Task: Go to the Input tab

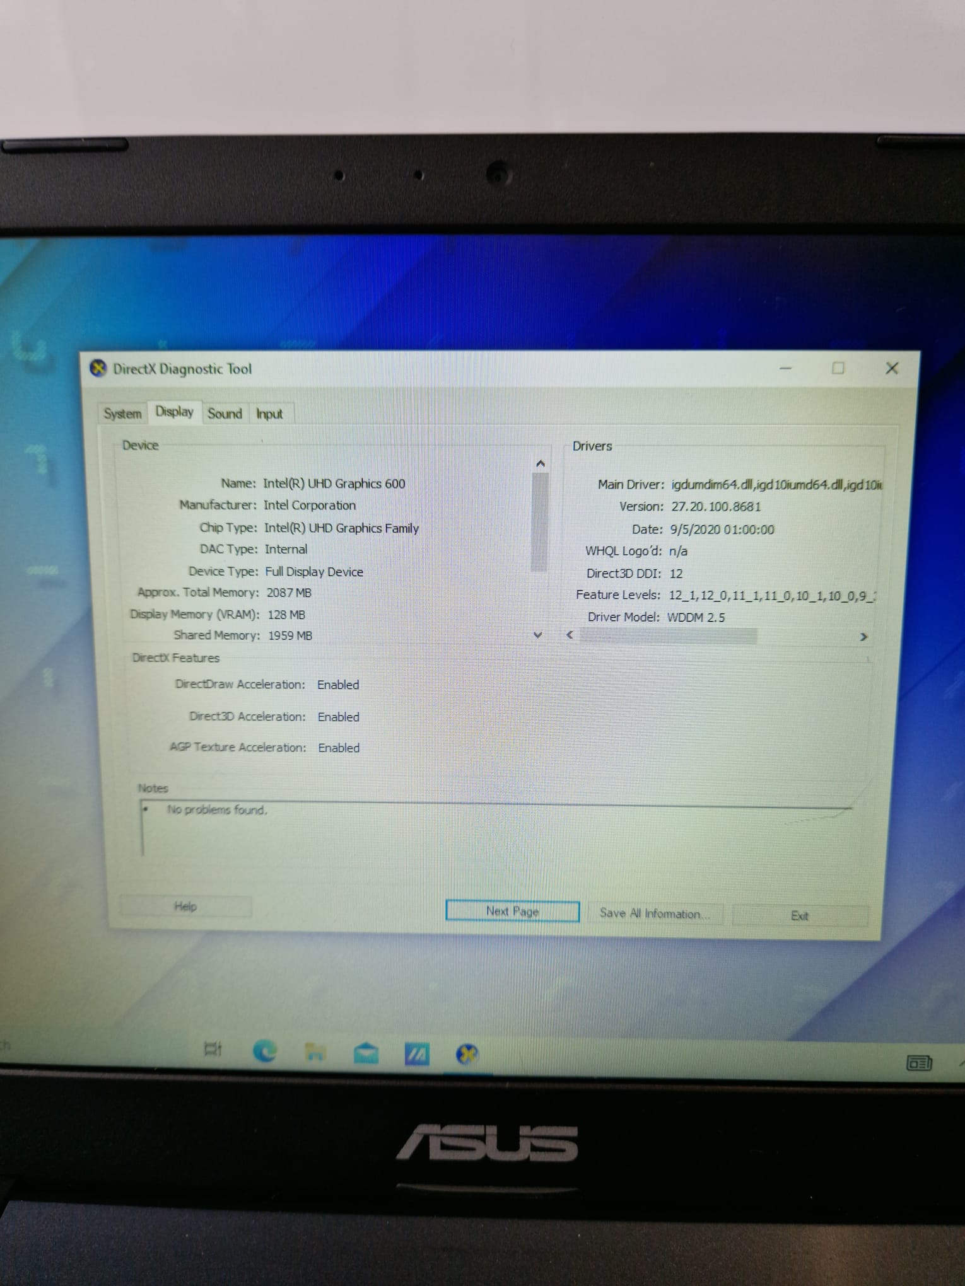Action: (269, 414)
